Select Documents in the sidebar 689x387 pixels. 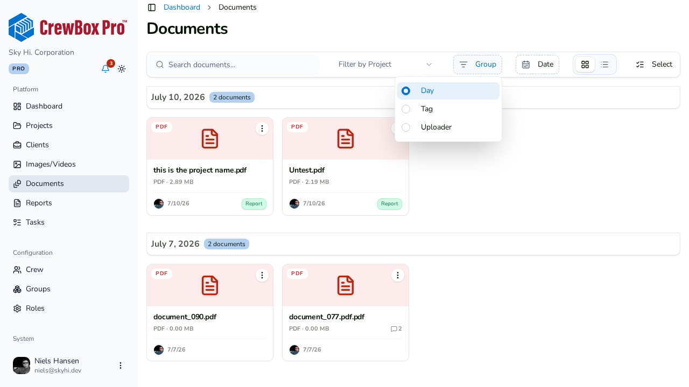(69, 184)
